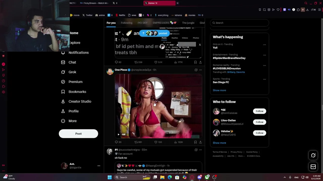Open options for #LOVEISBLINDReunion trend
This screenshot has height=181, width=323.
(264, 65)
